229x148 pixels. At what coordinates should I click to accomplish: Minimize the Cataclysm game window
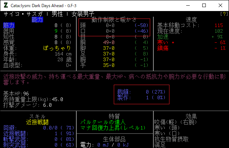(187, 5)
